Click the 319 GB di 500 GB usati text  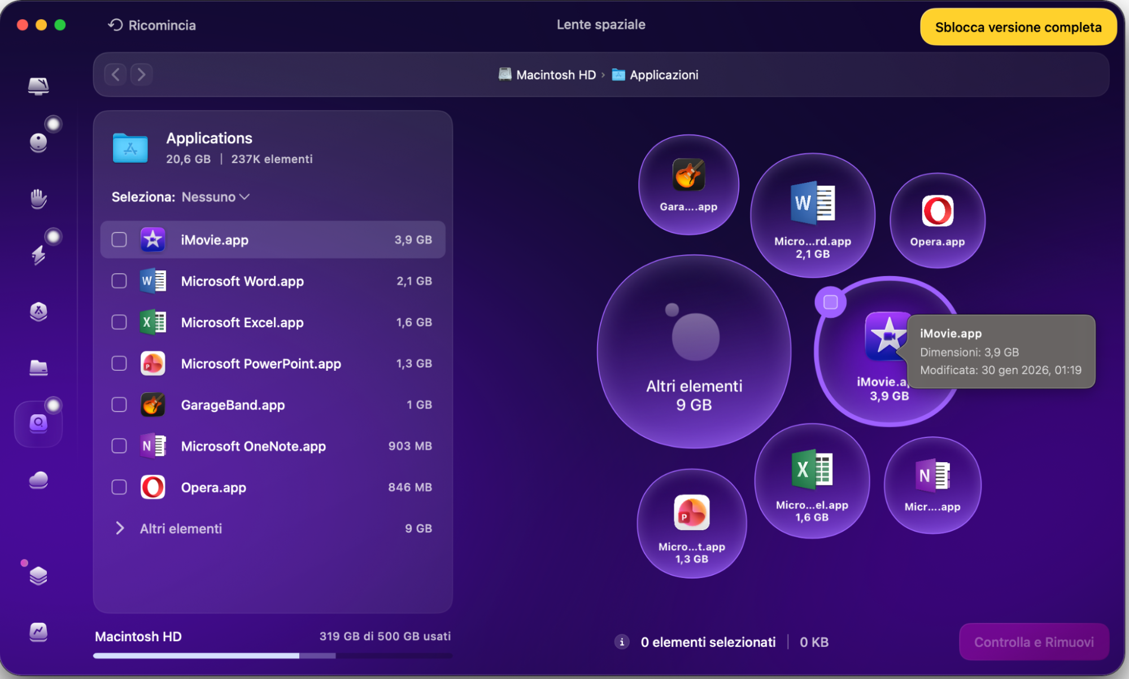(x=385, y=636)
